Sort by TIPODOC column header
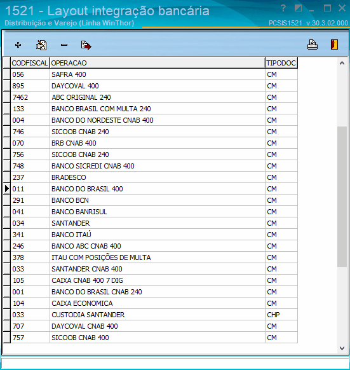 click(x=281, y=63)
